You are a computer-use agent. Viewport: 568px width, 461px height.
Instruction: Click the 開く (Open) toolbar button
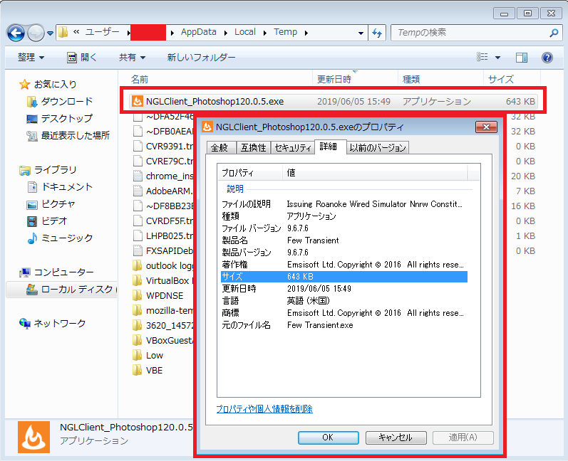(x=82, y=57)
